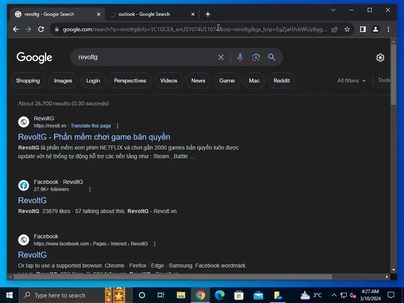This screenshot has height=303, width=404.
Task: Open more options for Facebook · RevoltG result
Action: 90,189
